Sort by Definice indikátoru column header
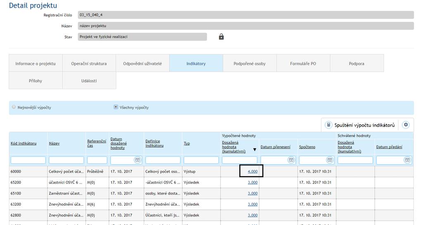The height and width of the screenshot is (225, 423). (154, 143)
